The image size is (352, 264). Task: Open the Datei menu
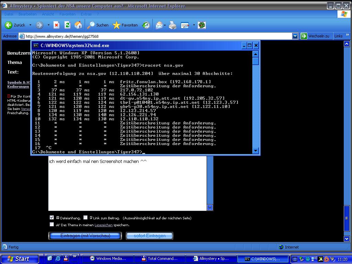point(9,14)
